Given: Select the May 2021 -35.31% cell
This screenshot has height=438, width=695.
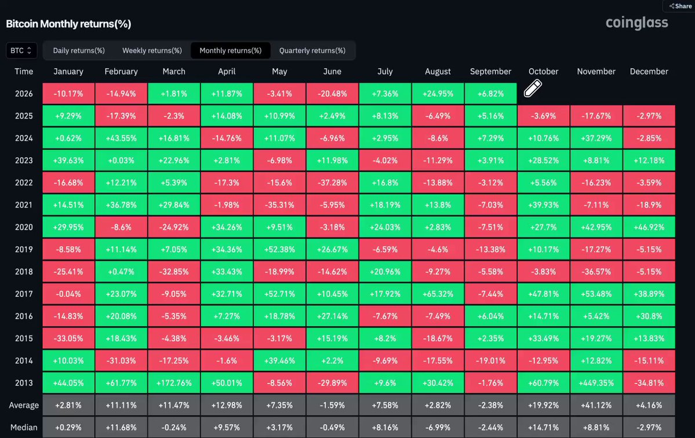Looking at the screenshot, I should coord(279,205).
